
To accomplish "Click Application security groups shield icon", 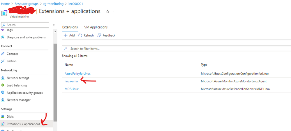I will pos(3,93).
